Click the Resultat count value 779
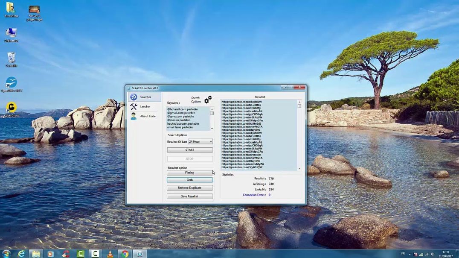The height and width of the screenshot is (258, 459). coord(271,179)
